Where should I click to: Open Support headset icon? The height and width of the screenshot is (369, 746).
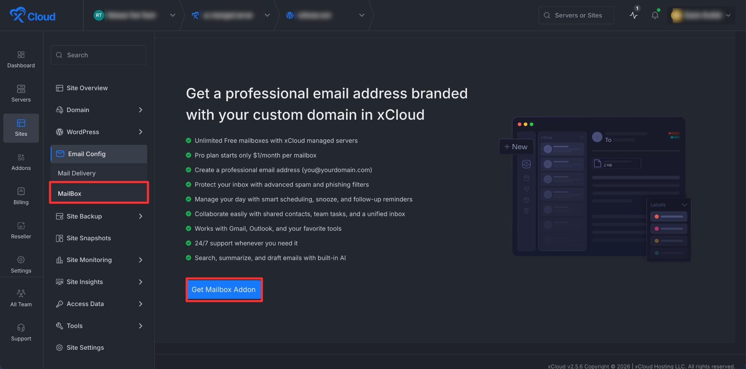point(21,328)
